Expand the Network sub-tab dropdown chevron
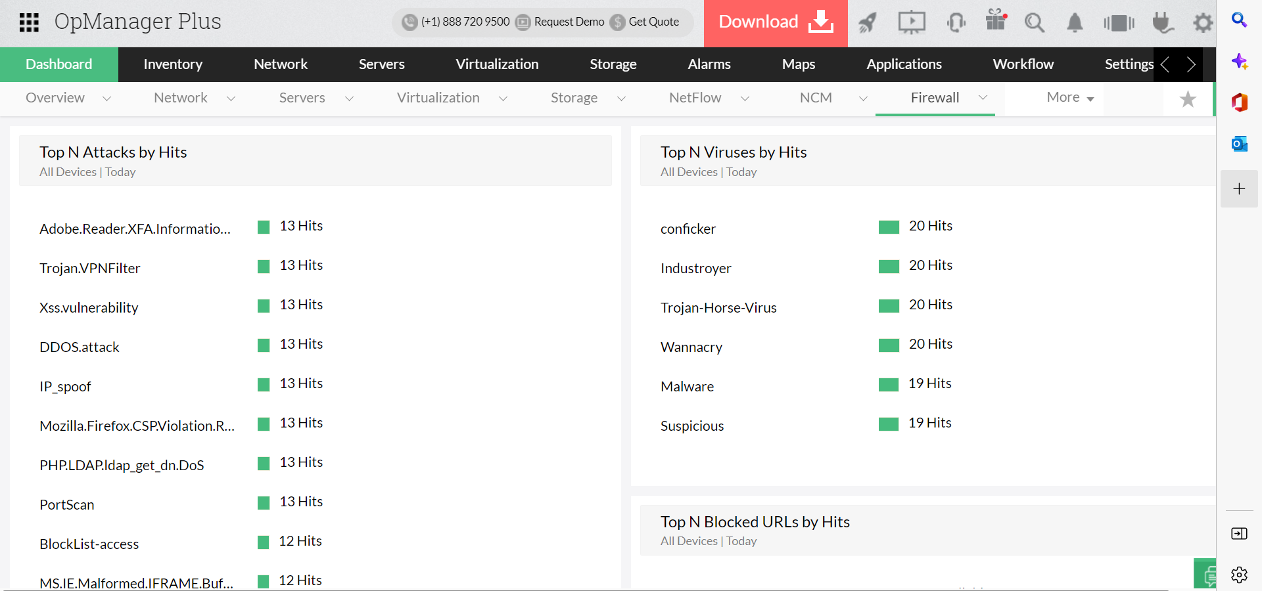 point(231,98)
